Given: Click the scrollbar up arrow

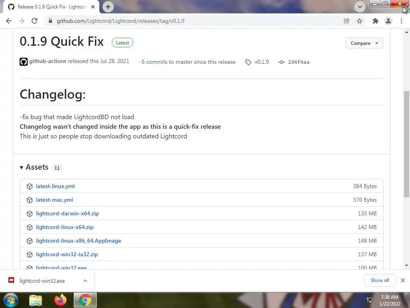Looking at the screenshot, I should (x=406, y=32).
